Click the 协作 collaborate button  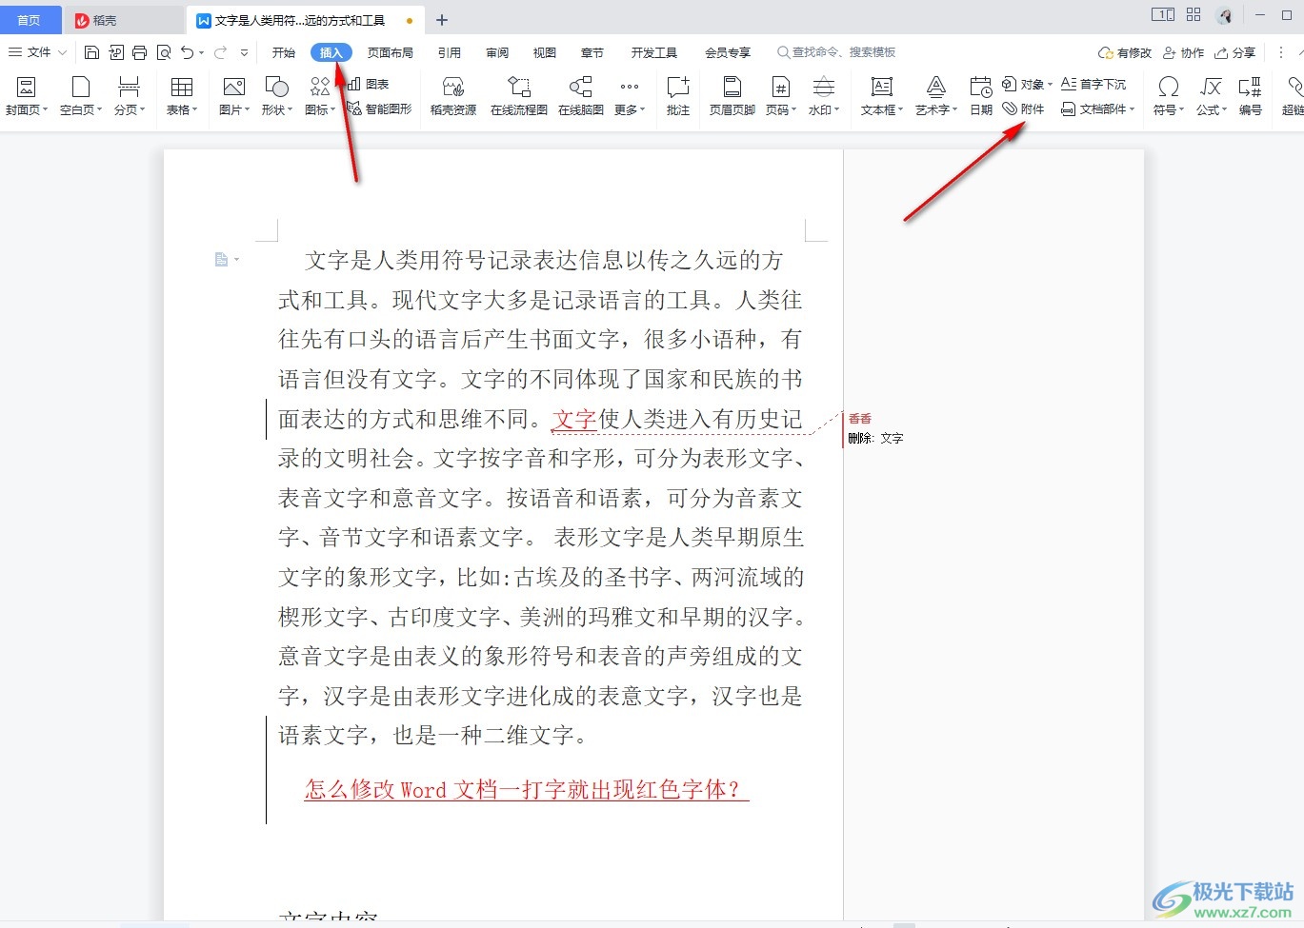pyautogui.click(x=1184, y=52)
